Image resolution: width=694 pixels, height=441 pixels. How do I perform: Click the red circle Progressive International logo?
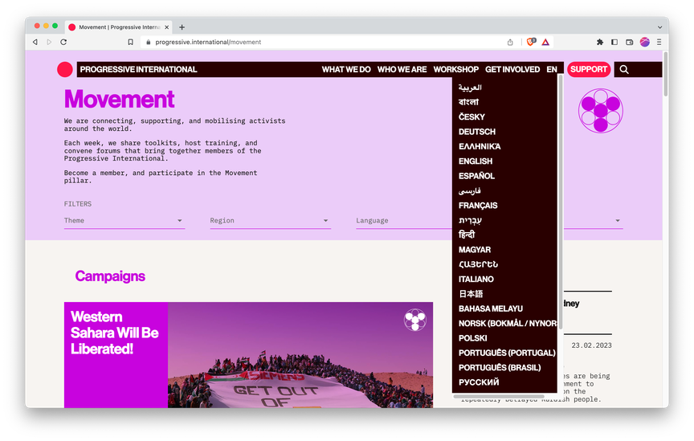pyautogui.click(x=64, y=70)
